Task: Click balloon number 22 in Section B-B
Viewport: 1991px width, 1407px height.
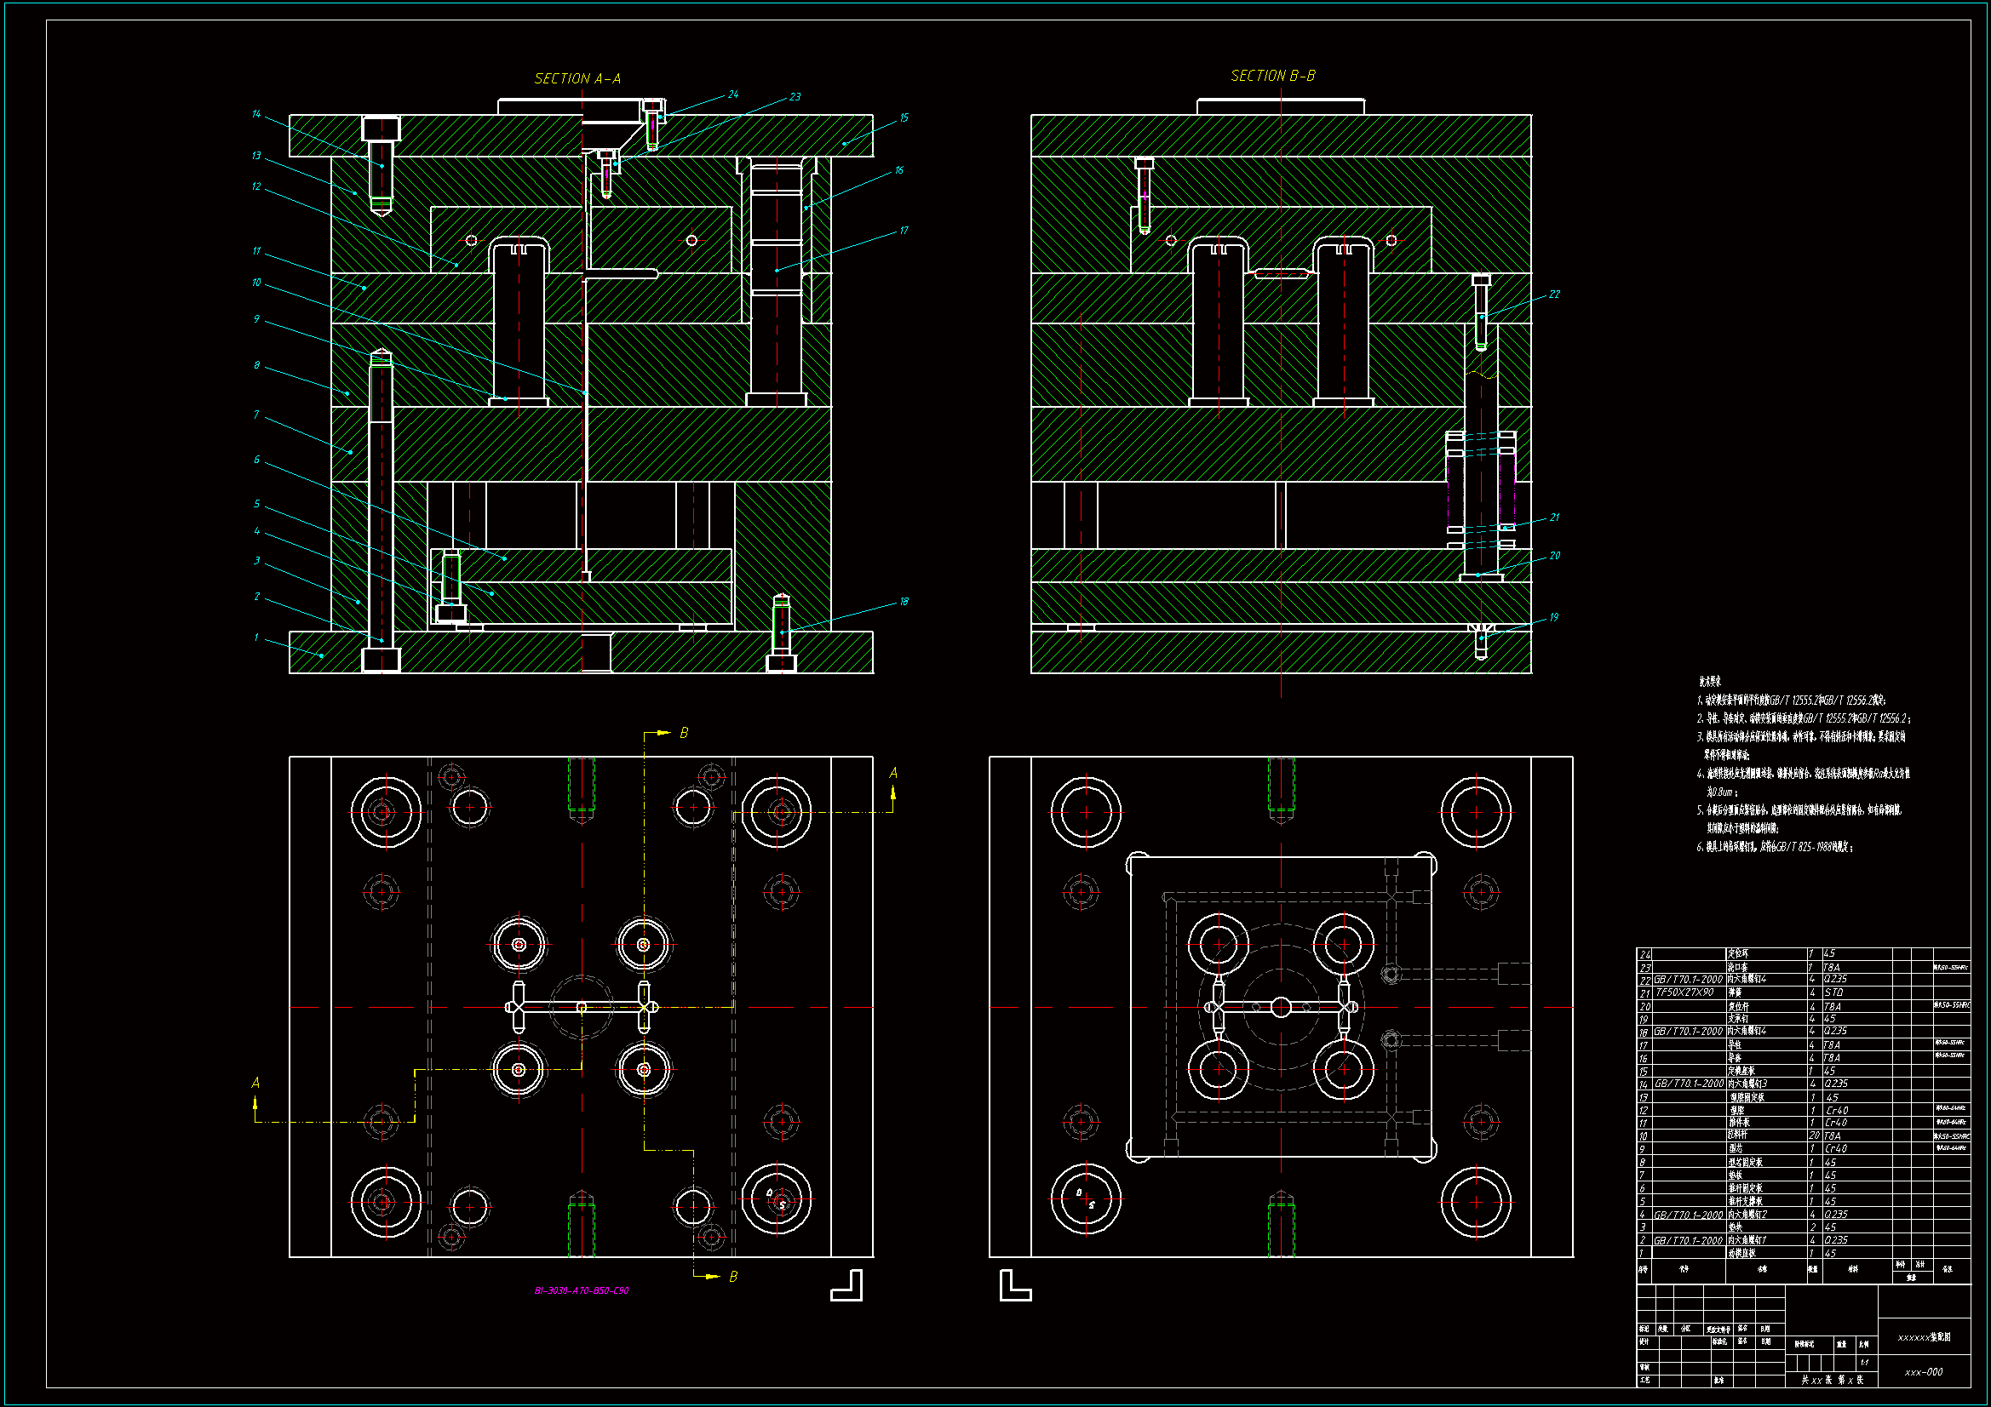Action: click(x=1554, y=295)
